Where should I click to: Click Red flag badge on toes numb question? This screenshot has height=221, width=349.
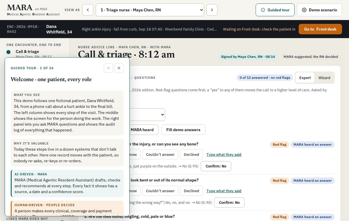(279, 217)
